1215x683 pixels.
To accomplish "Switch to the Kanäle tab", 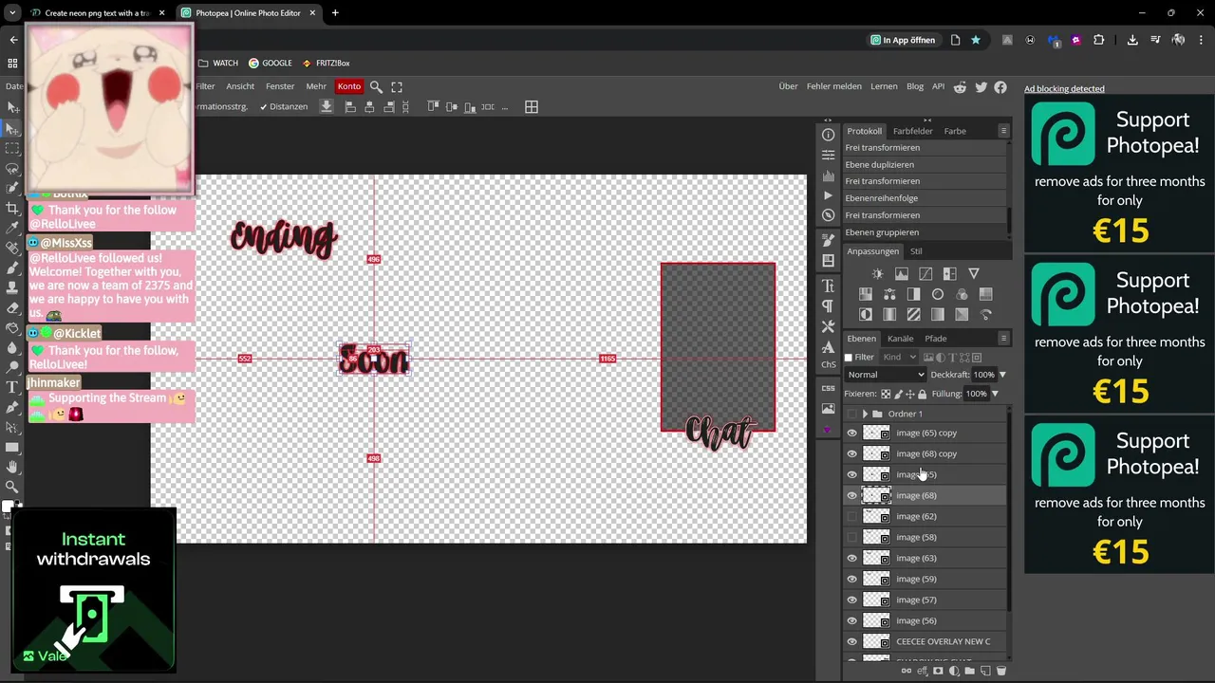I will tap(900, 339).
